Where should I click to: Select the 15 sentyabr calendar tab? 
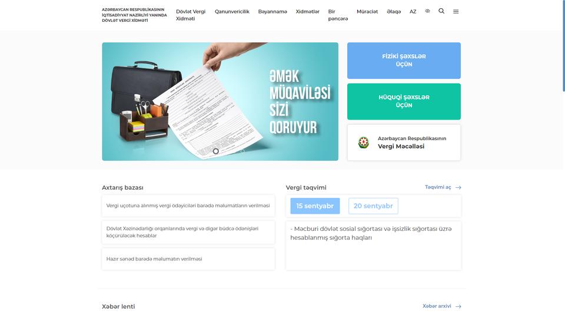[315, 206]
